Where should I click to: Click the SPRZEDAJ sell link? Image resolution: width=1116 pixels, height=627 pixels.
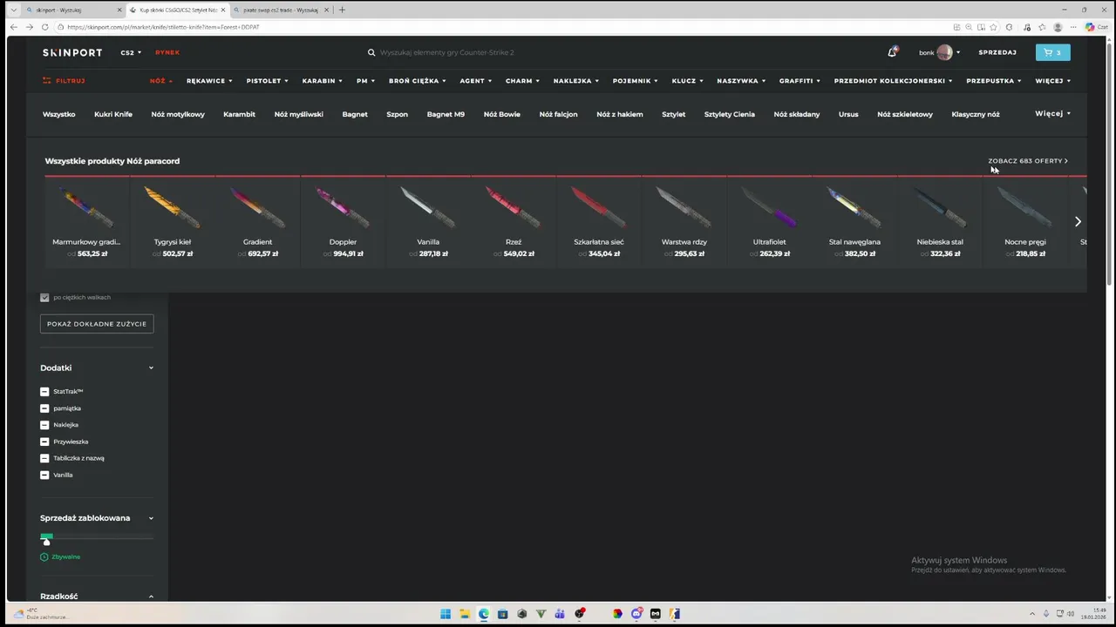(997, 52)
